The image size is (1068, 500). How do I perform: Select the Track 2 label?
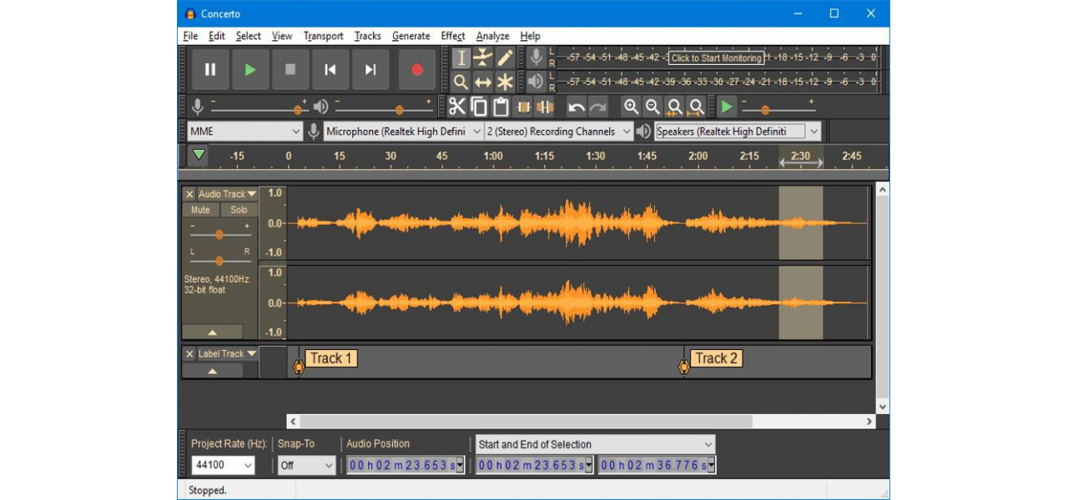[x=716, y=358]
